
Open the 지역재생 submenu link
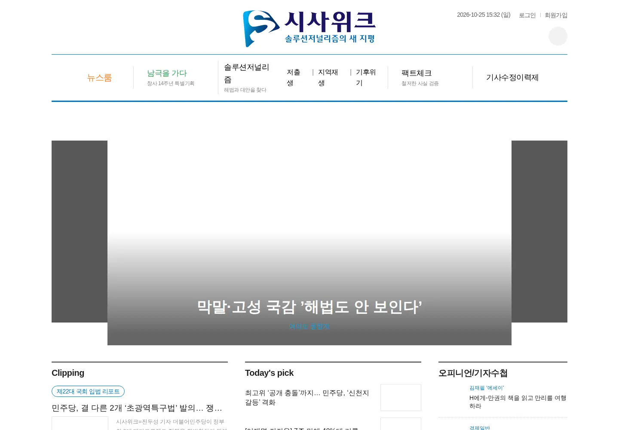coord(328,77)
